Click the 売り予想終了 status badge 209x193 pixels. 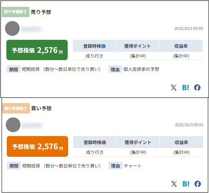tap(16, 12)
